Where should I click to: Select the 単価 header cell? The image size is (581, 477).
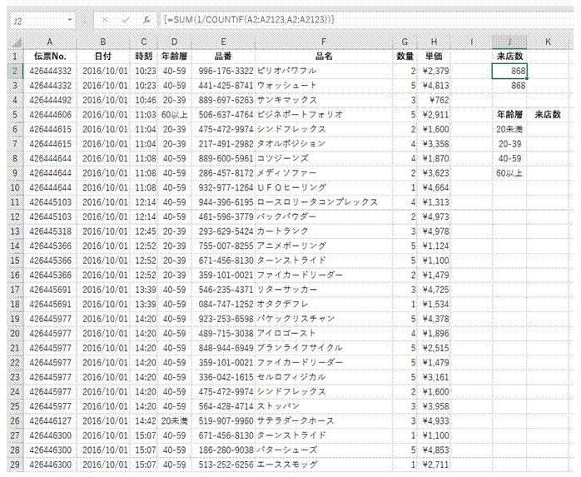(434, 56)
